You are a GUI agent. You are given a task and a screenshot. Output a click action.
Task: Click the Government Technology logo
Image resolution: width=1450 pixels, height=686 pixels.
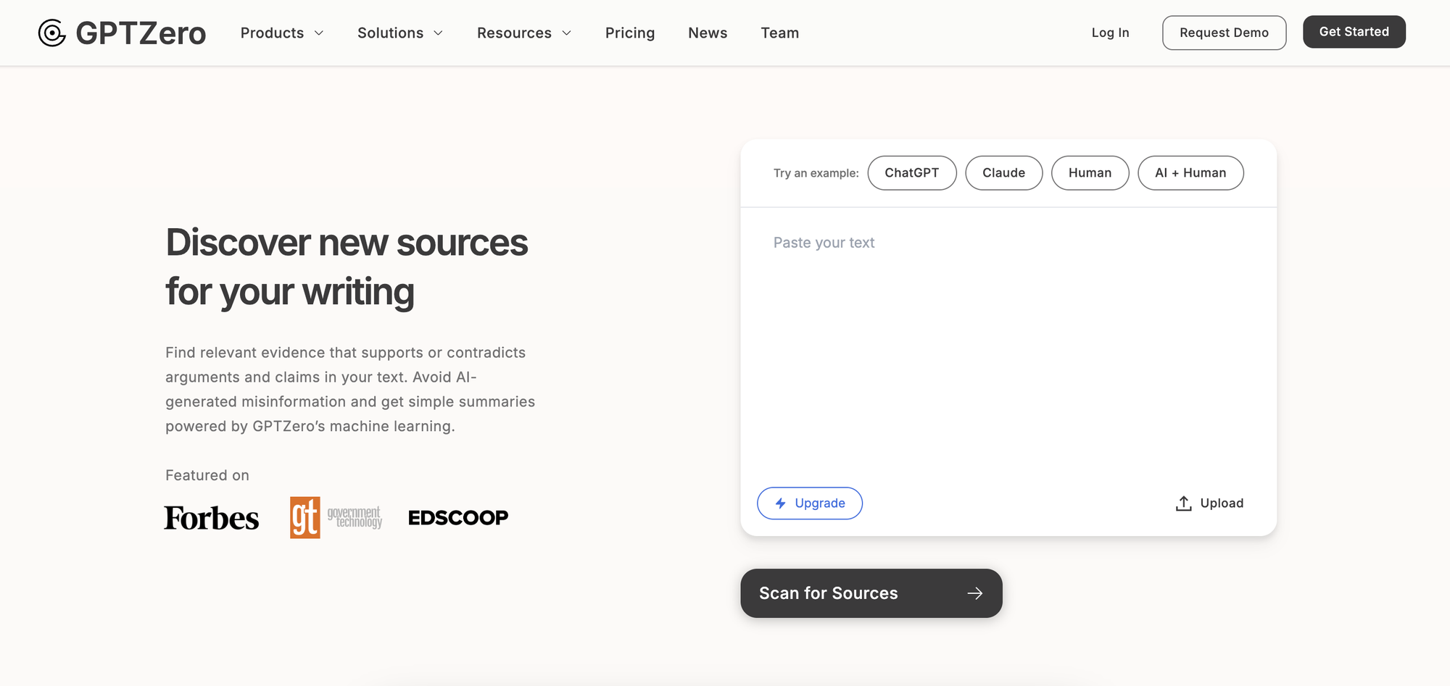point(336,518)
